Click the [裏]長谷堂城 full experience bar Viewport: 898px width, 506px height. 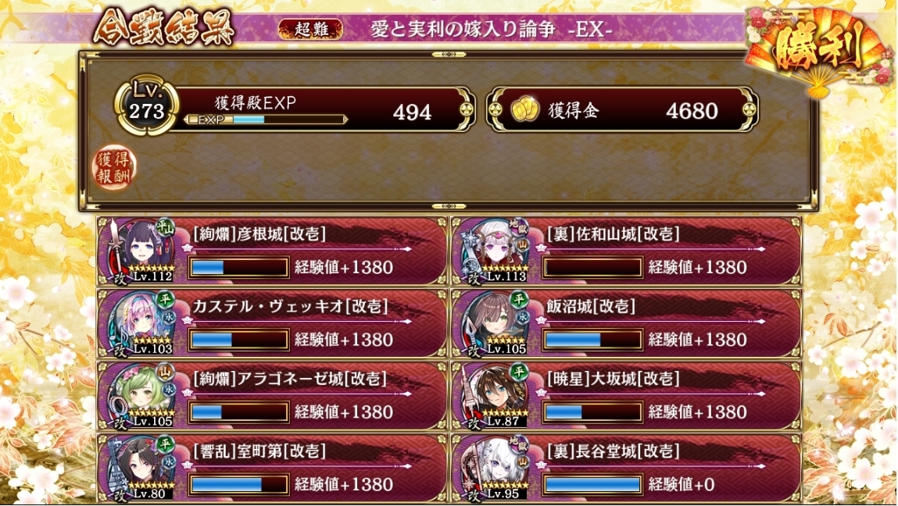[x=592, y=485]
